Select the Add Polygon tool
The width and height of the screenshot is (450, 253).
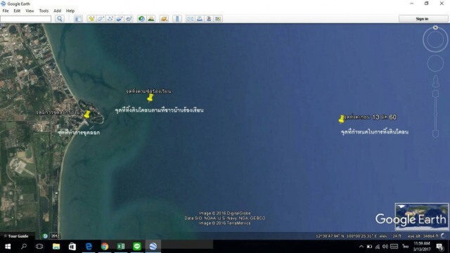coord(101,19)
